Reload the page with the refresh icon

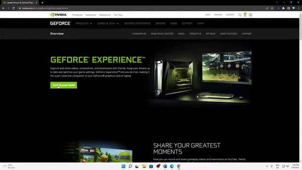[14, 8]
